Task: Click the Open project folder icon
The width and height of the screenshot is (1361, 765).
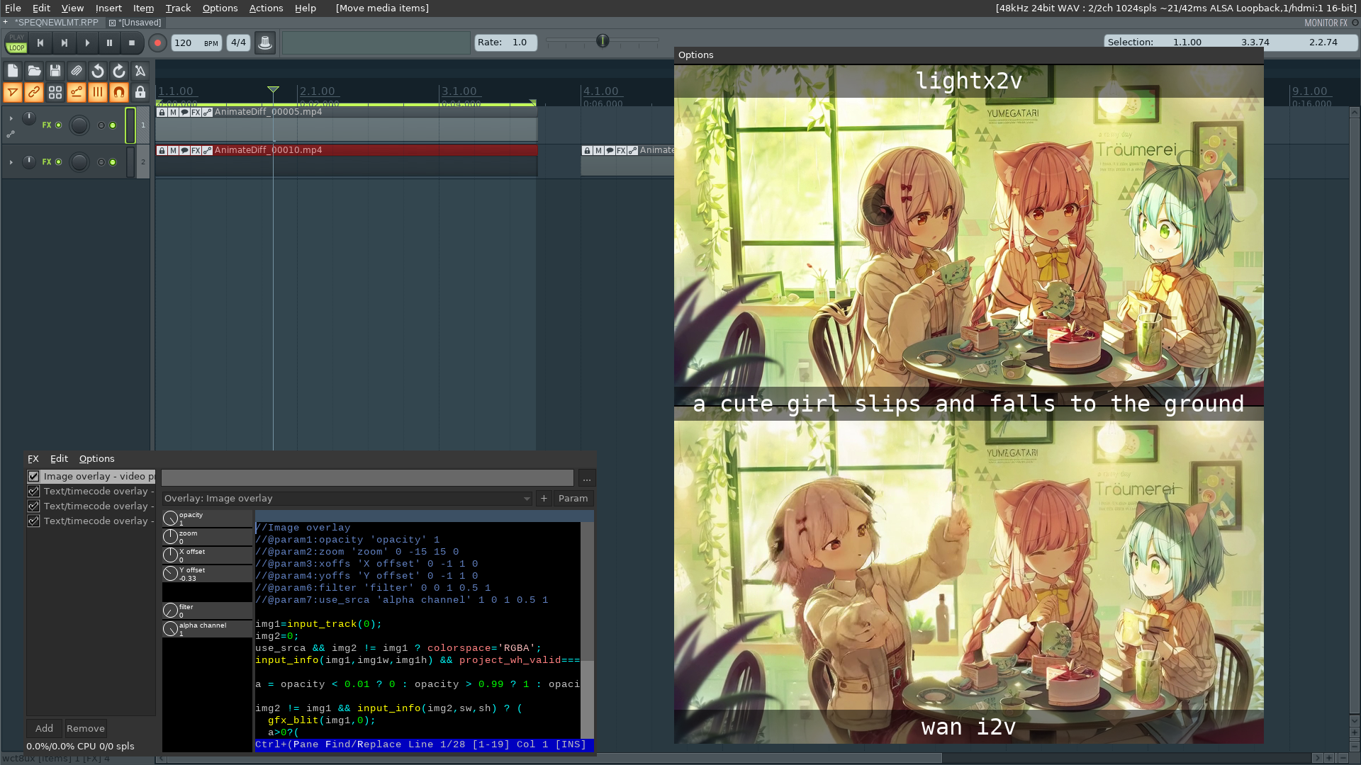Action: tap(34, 71)
